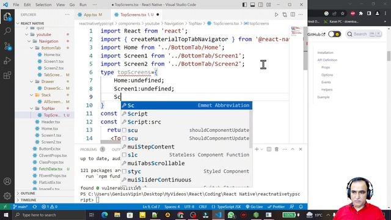
Task: Toggle the bottom panel layout icon
Action: click(252, 5)
